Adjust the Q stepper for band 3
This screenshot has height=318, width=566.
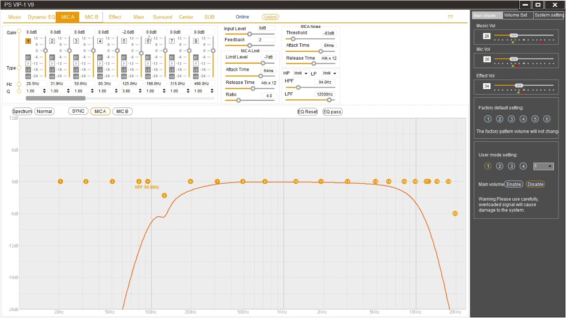point(92,91)
